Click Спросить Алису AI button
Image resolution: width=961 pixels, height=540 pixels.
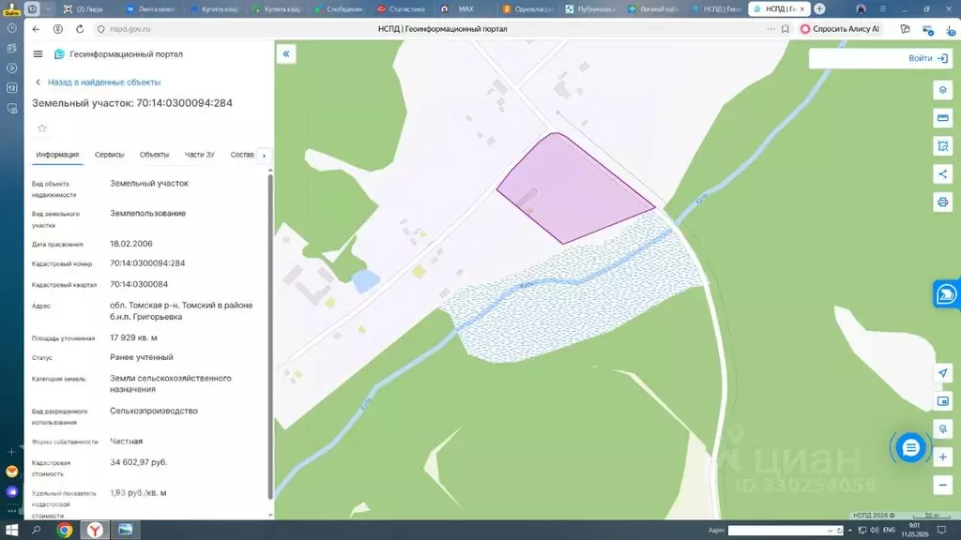(840, 29)
